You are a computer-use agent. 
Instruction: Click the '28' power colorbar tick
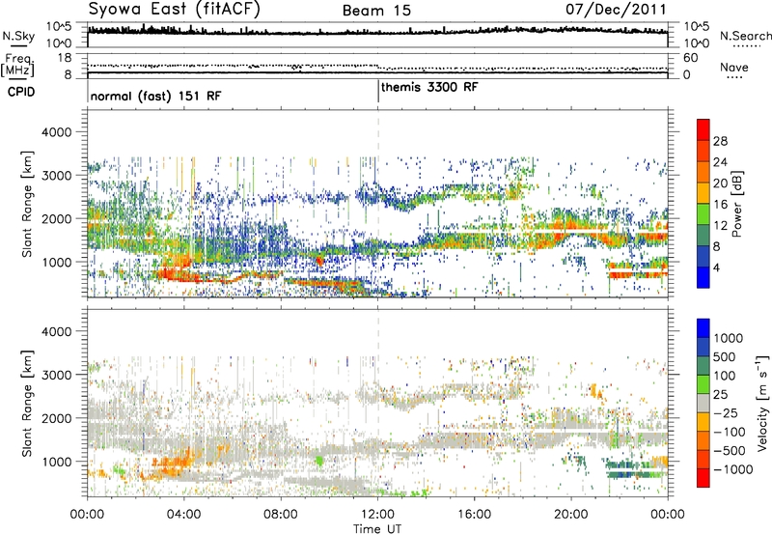(x=720, y=141)
